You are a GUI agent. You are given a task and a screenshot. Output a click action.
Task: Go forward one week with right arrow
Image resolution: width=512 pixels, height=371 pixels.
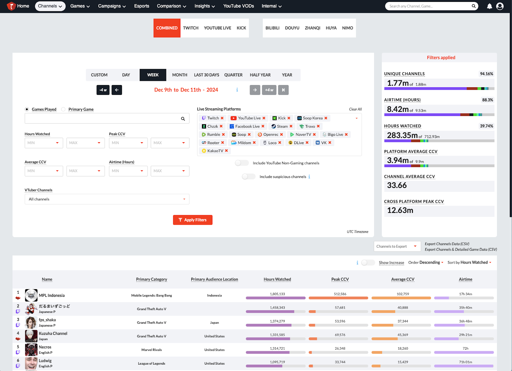coord(255,90)
